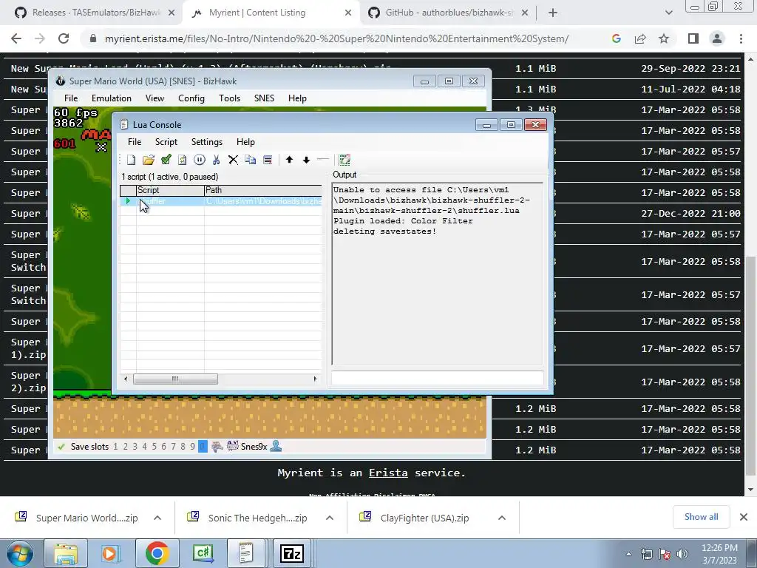
Task: Select save slot 2 in BizHawk
Action: pyautogui.click(x=125, y=447)
